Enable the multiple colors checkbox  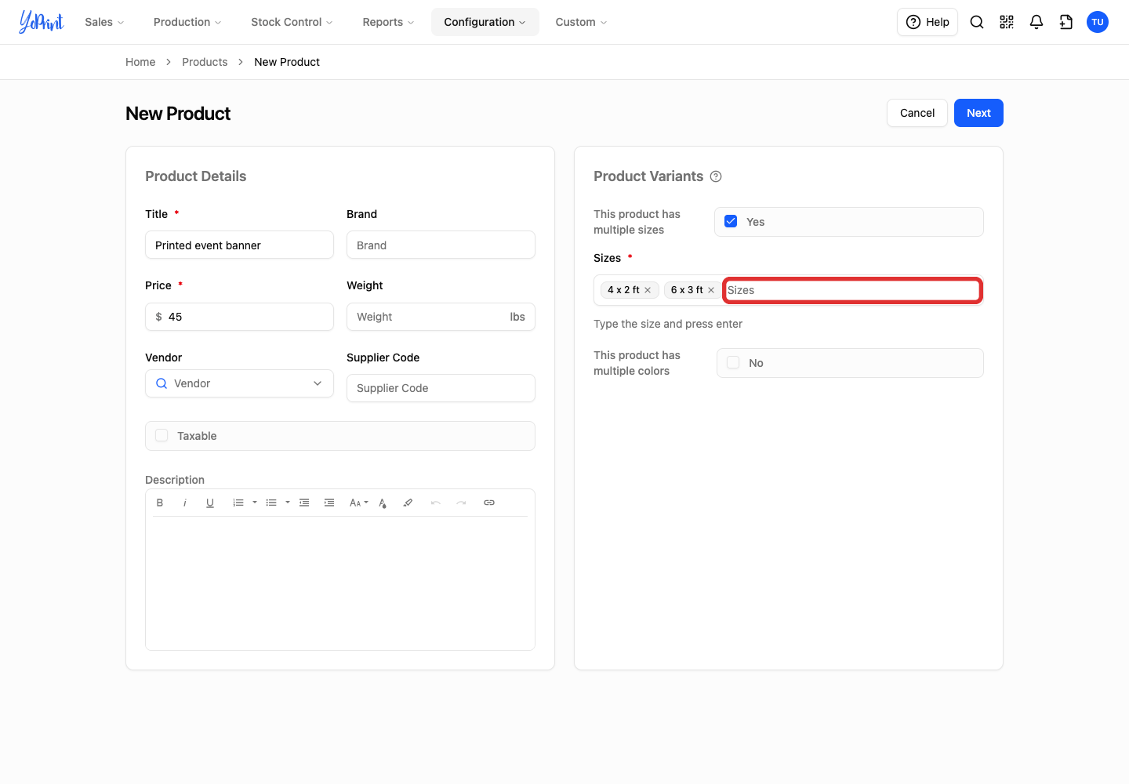733,362
